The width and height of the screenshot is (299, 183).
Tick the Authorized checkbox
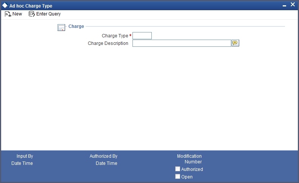(178, 169)
